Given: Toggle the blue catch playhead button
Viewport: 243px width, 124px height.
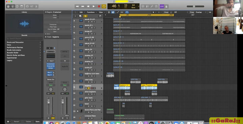Looking at the screenshot, I should tap(127, 12).
